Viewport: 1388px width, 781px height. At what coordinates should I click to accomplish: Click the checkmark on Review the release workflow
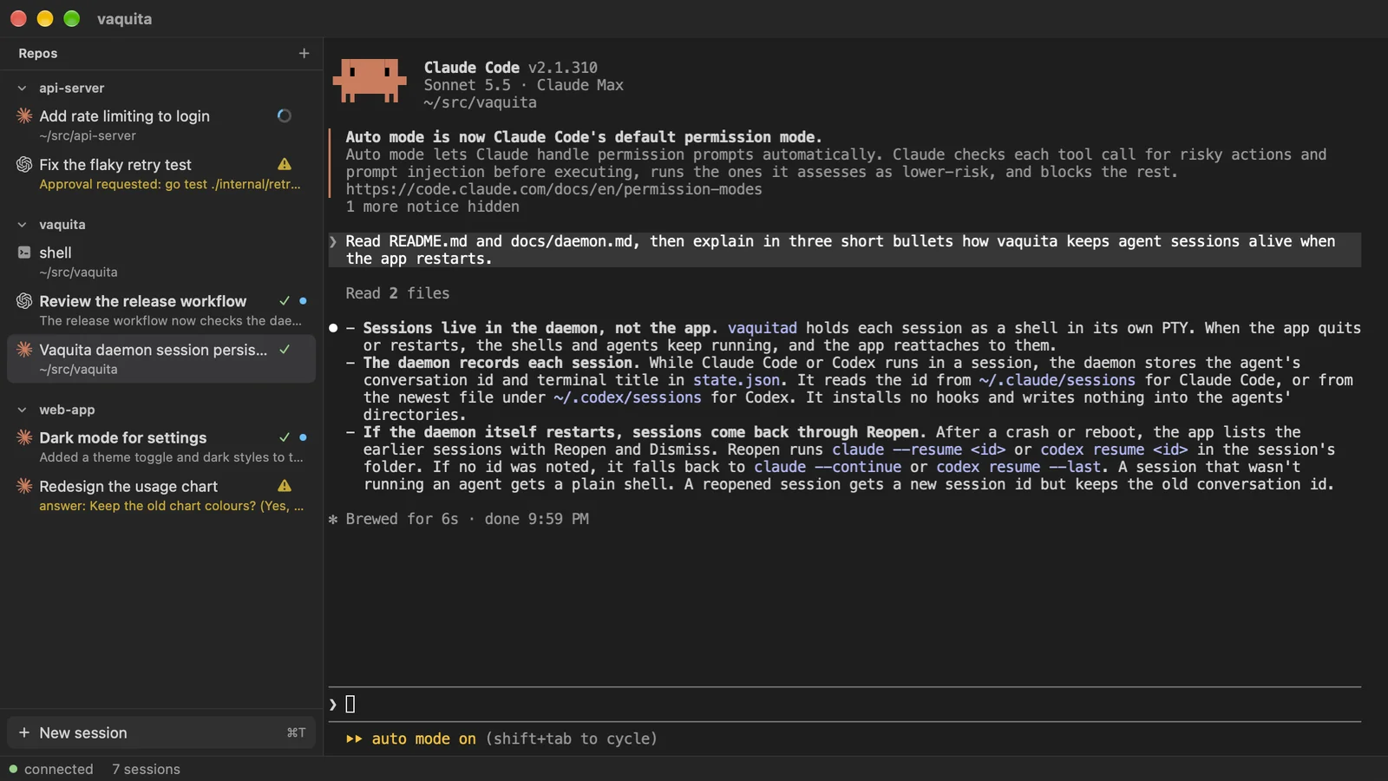click(x=285, y=301)
